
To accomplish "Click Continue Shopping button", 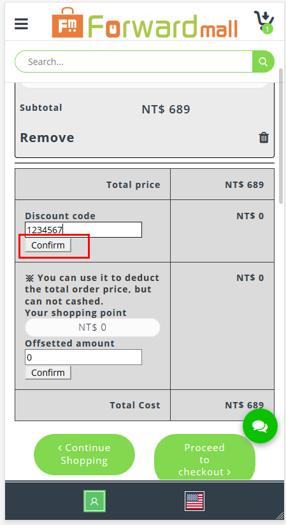I will (84, 454).
